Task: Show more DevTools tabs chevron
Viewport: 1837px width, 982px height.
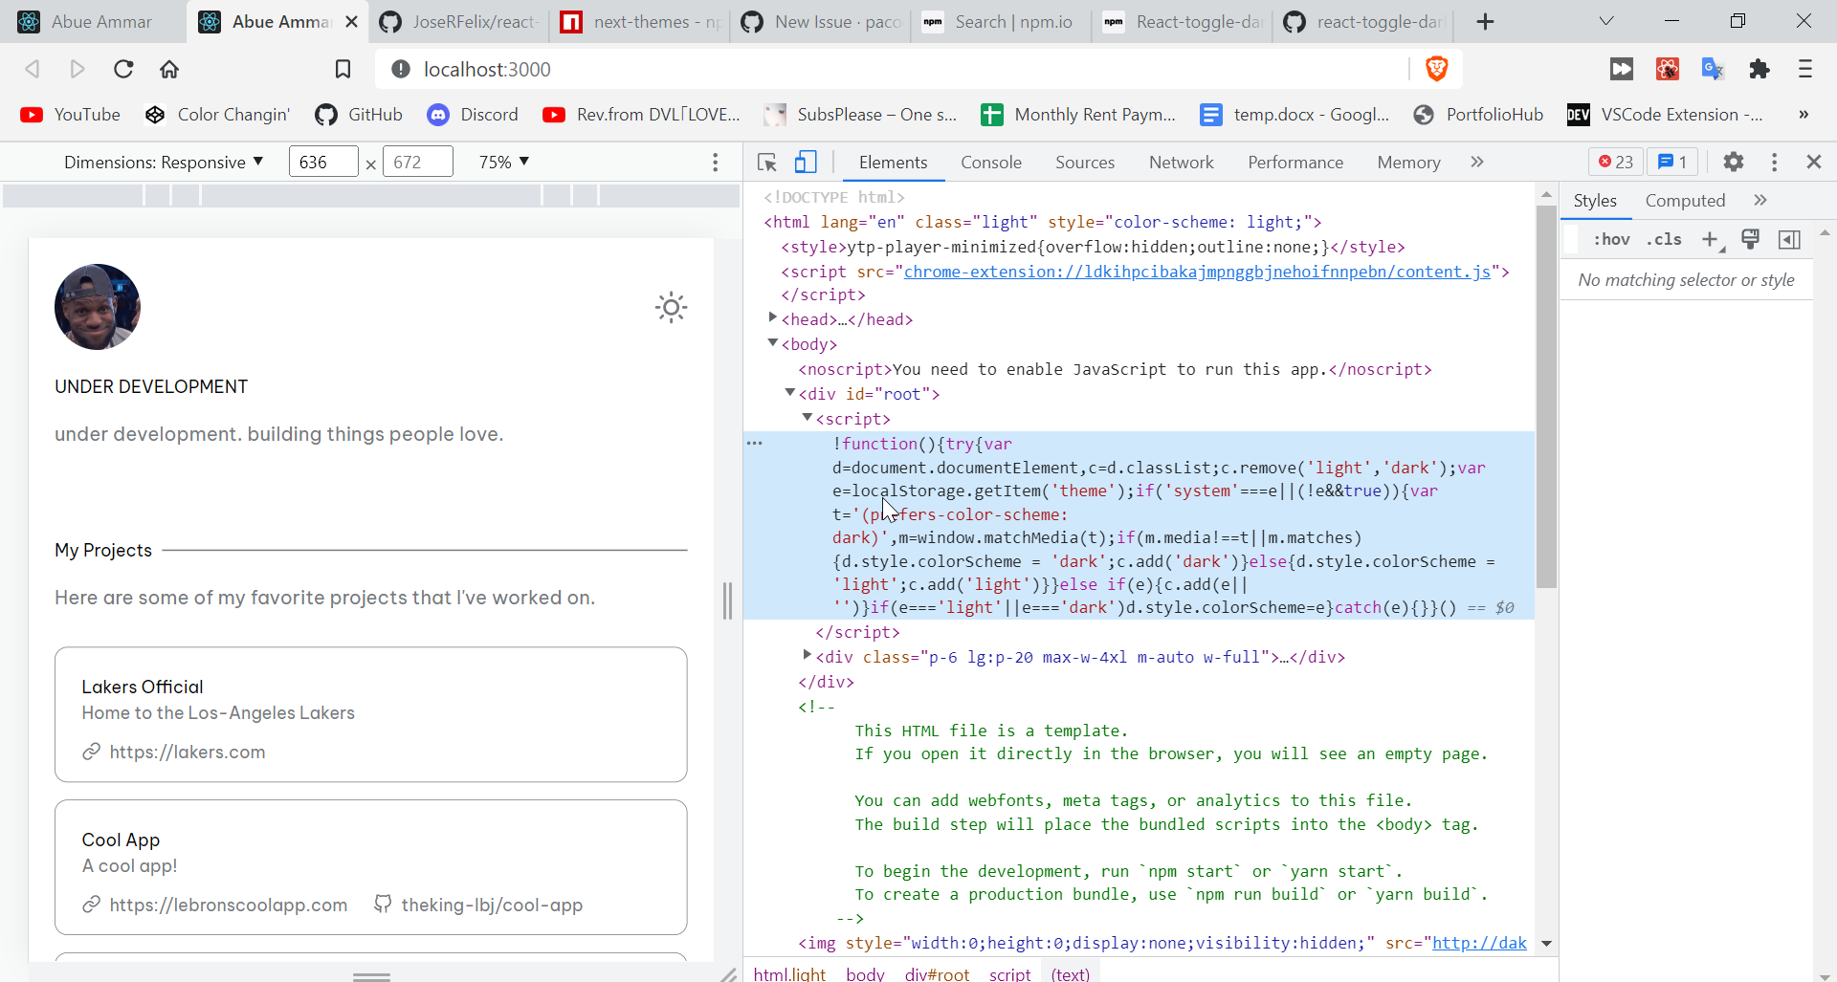Action: point(1476,163)
